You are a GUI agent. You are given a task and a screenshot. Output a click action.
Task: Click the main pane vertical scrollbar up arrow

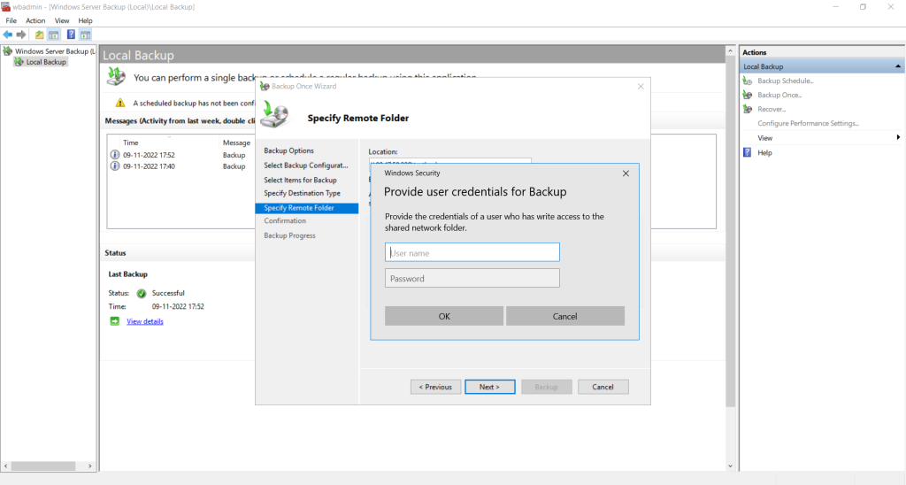tap(730, 51)
